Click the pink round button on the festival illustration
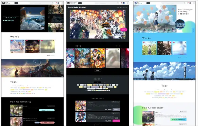 [x=124, y=30]
